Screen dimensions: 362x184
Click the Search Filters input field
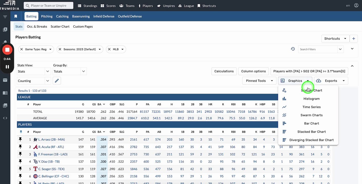[x=318, y=49]
